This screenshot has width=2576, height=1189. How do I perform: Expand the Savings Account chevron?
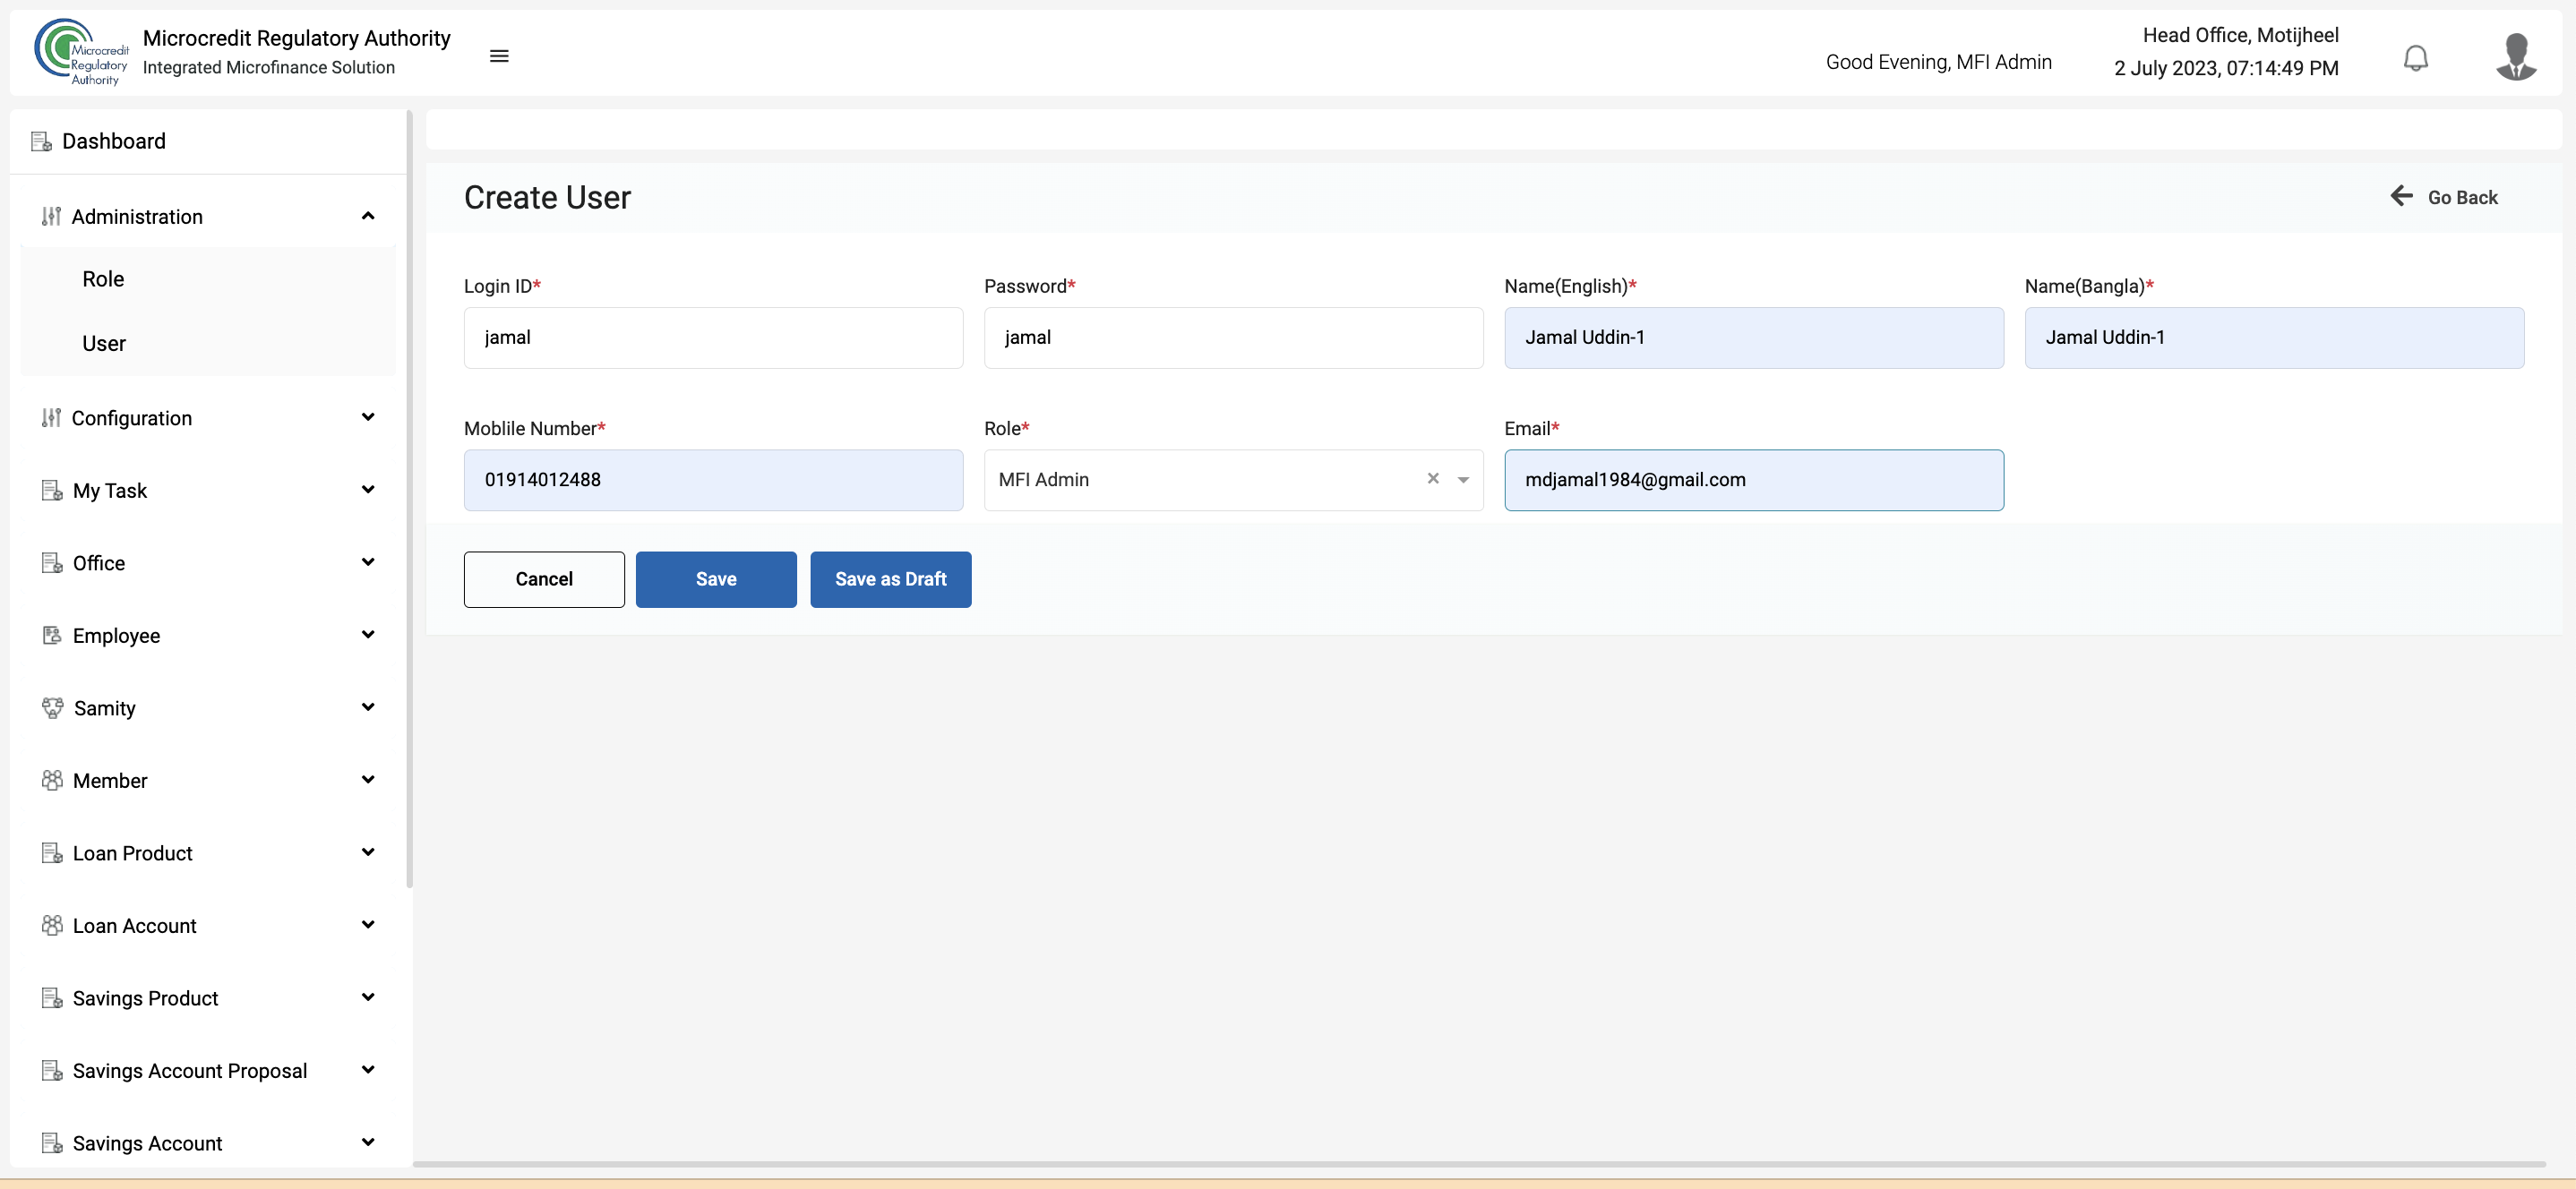(368, 1142)
